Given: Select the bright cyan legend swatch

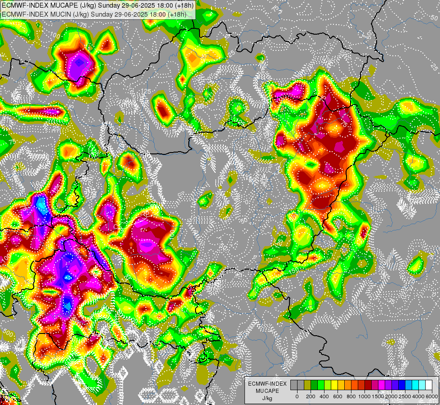Looking at the screenshot, I should coord(416,385).
